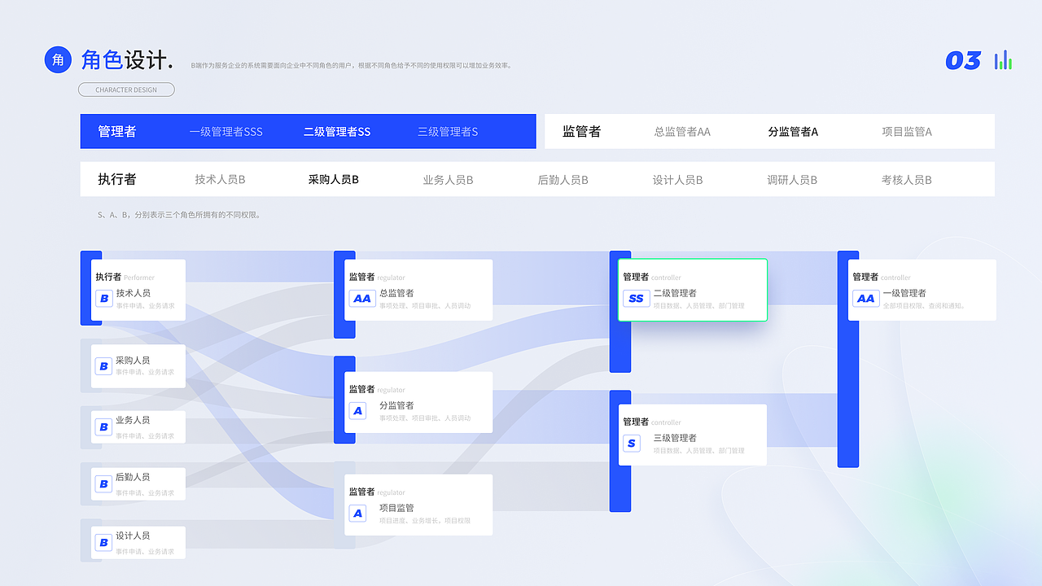Click the B badge on the 设计人员 card
The width and height of the screenshot is (1042, 586).
(103, 542)
